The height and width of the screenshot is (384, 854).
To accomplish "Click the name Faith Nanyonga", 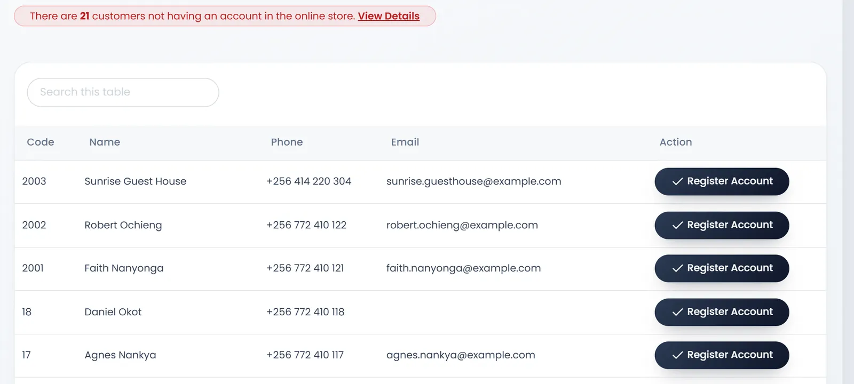I will coord(124,268).
